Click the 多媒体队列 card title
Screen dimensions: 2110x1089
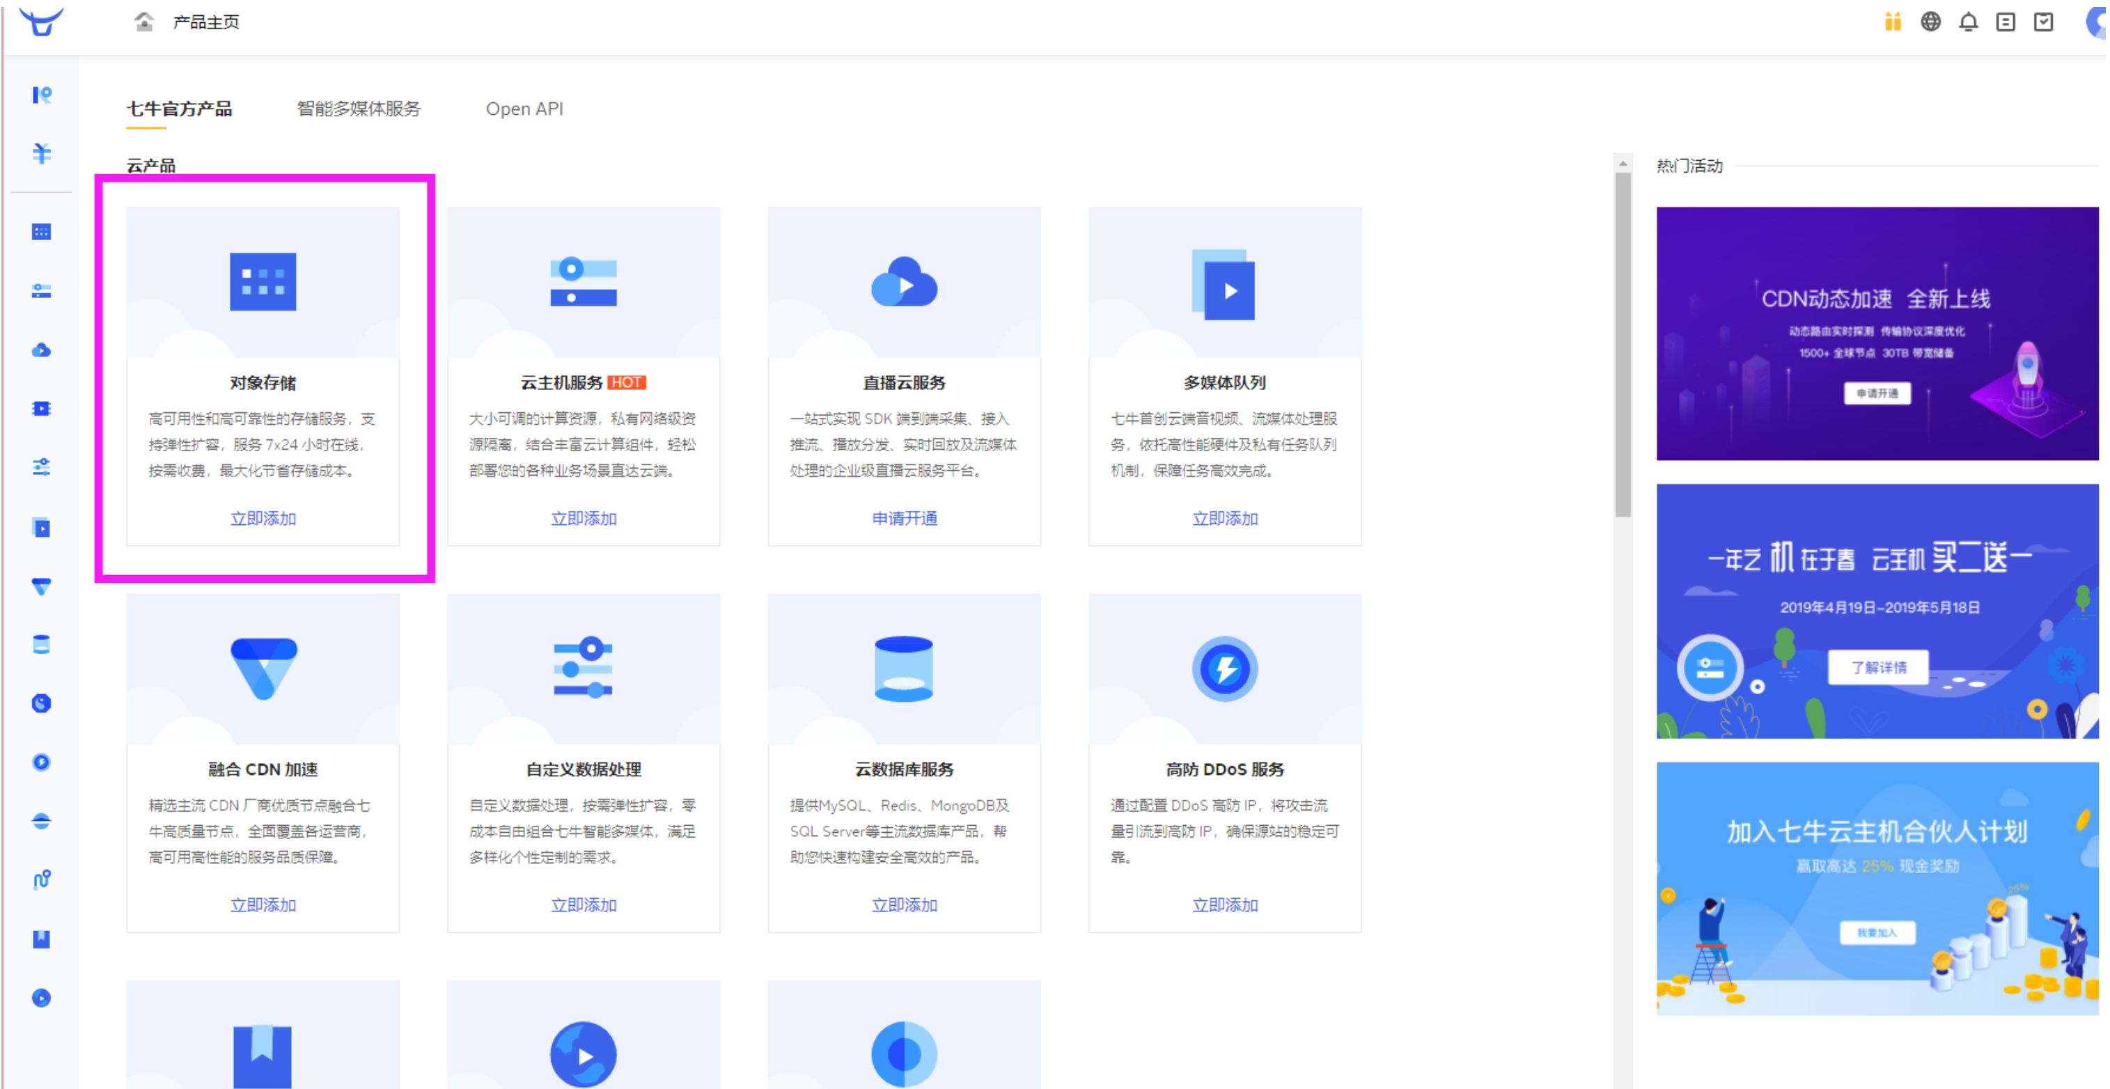[1224, 382]
